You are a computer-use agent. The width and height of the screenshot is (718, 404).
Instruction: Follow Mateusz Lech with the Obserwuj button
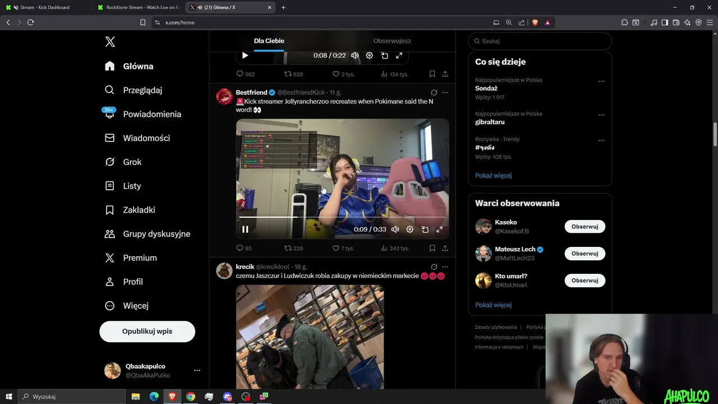[584, 254]
